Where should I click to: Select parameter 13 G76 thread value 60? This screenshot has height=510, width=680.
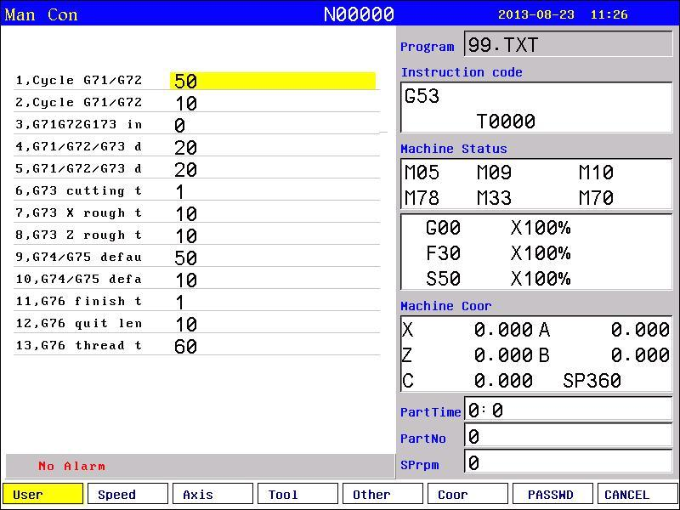tap(273, 346)
